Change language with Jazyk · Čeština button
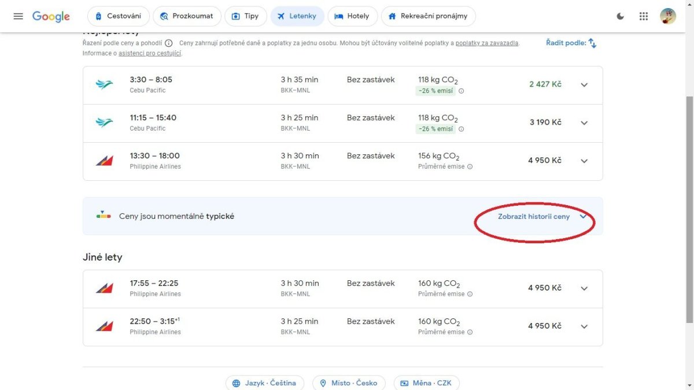This screenshot has width=694, height=390. tap(264, 383)
